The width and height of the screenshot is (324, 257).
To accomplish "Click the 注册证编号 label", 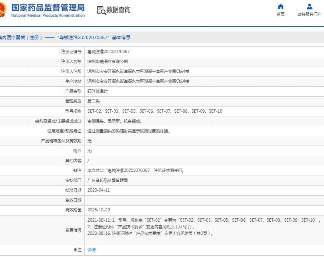I will (x=71, y=51).
